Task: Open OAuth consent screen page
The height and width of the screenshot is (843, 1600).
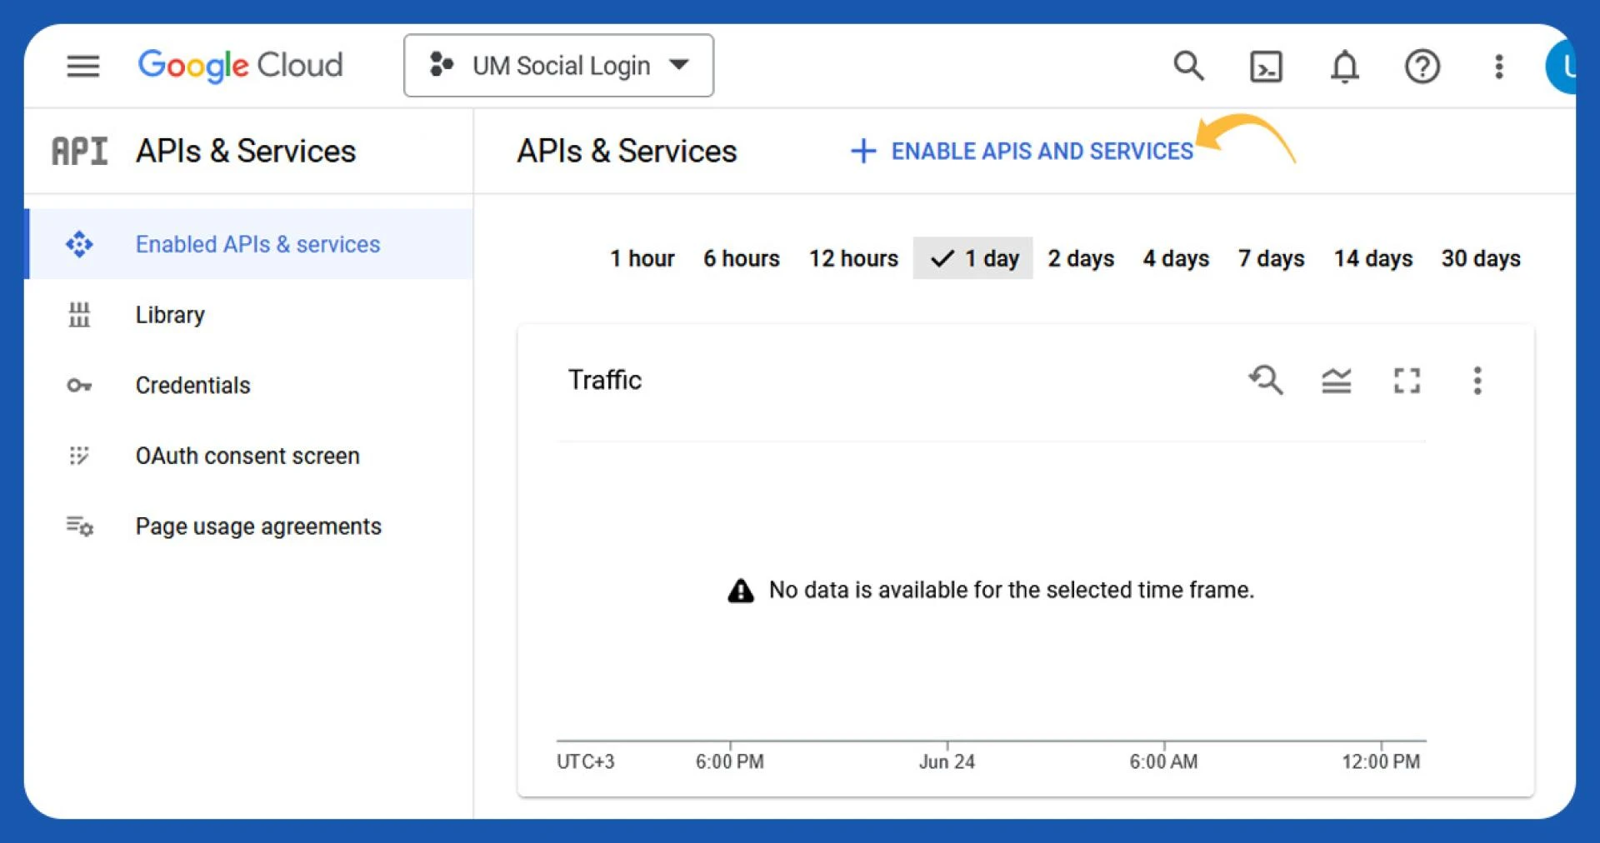Action: pyautogui.click(x=250, y=456)
